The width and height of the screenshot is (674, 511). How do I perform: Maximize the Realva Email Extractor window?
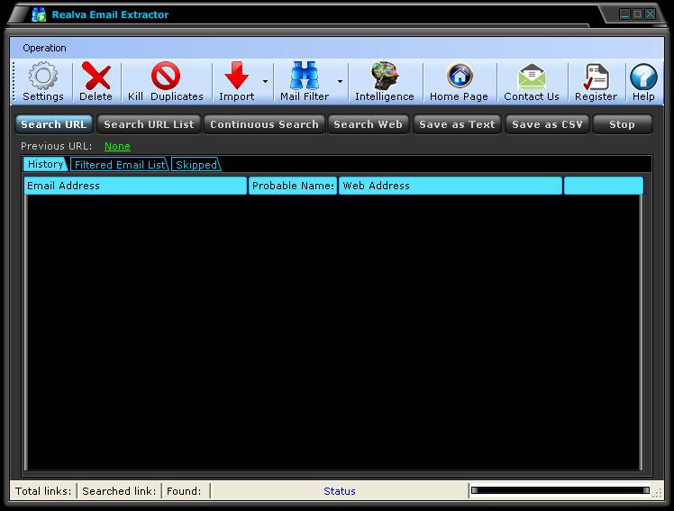(x=637, y=14)
